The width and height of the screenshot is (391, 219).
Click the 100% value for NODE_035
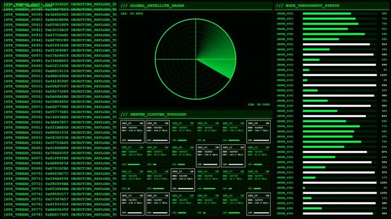point(384,193)
